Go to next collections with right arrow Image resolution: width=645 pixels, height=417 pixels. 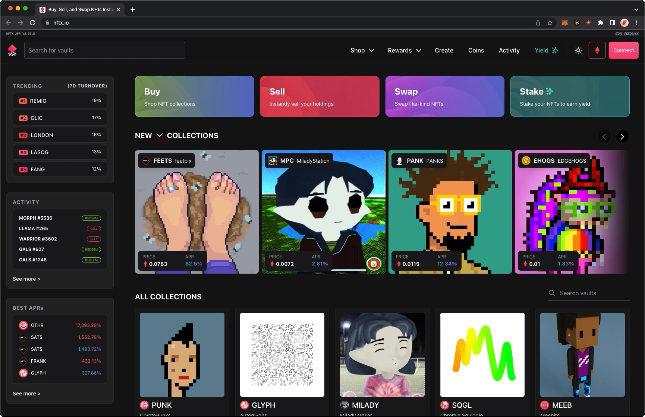tap(622, 137)
